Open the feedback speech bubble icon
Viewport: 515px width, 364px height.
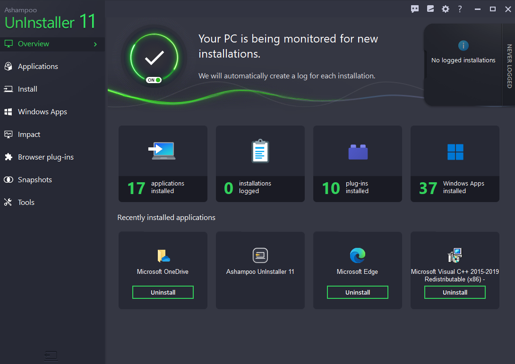(x=415, y=8)
